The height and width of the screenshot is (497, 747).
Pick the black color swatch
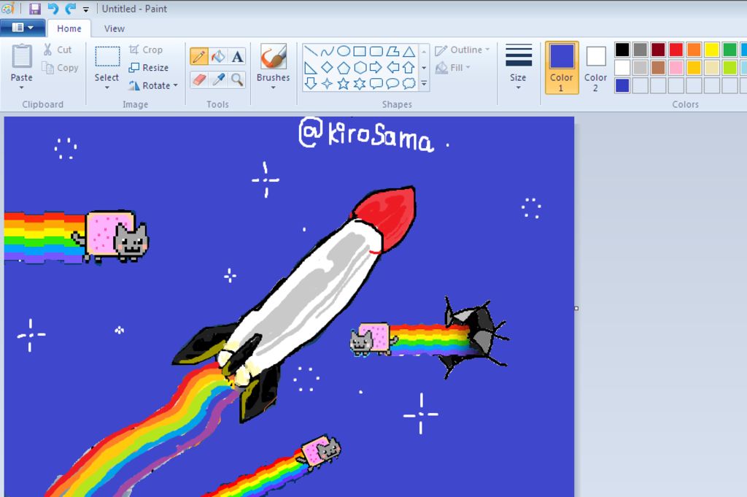(622, 50)
